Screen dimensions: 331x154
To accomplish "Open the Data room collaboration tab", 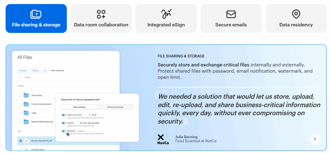I will (x=101, y=18).
